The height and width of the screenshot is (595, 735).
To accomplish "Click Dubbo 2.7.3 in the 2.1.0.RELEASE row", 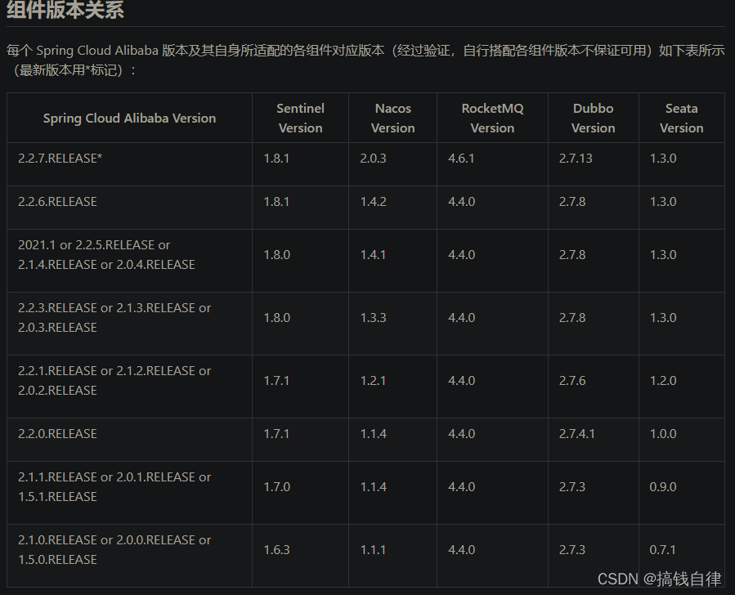I will coord(572,549).
